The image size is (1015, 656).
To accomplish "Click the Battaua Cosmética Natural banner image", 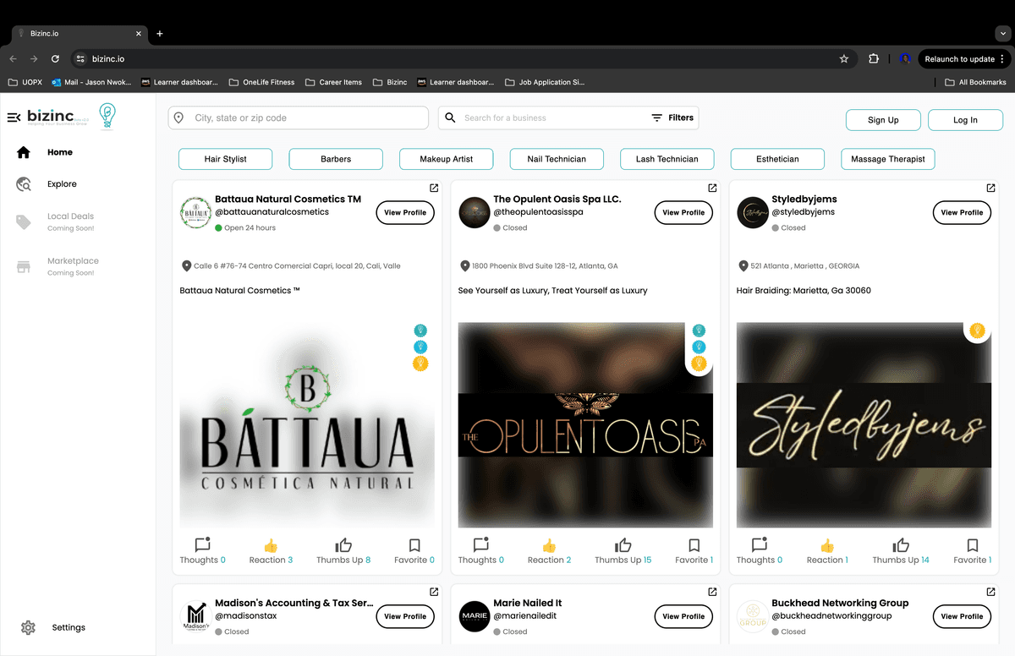I will click(307, 425).
